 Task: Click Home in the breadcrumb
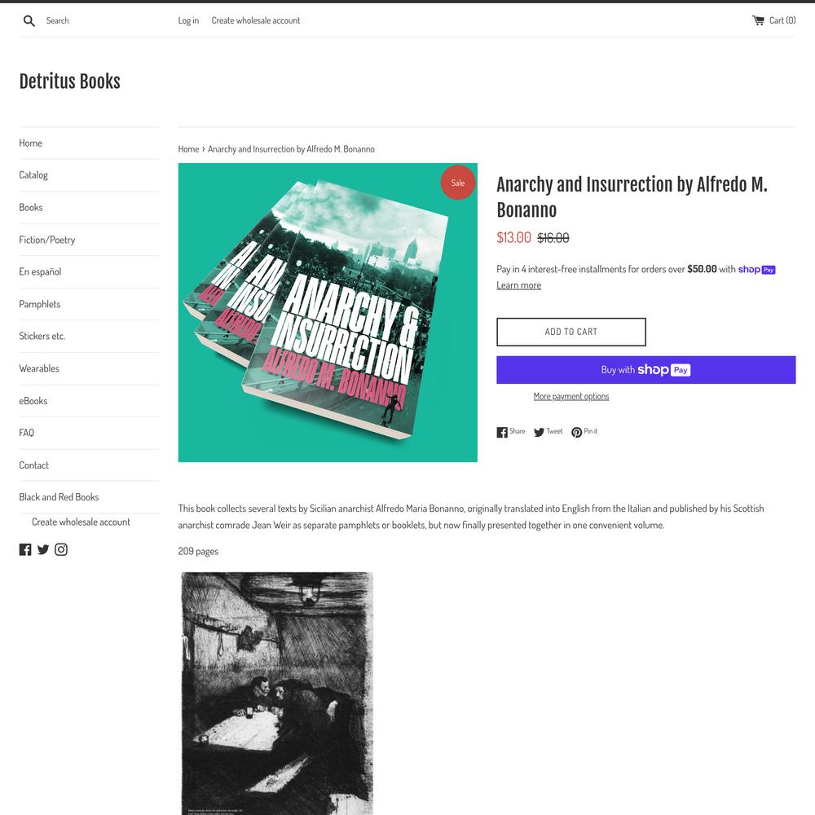(189, 149)
